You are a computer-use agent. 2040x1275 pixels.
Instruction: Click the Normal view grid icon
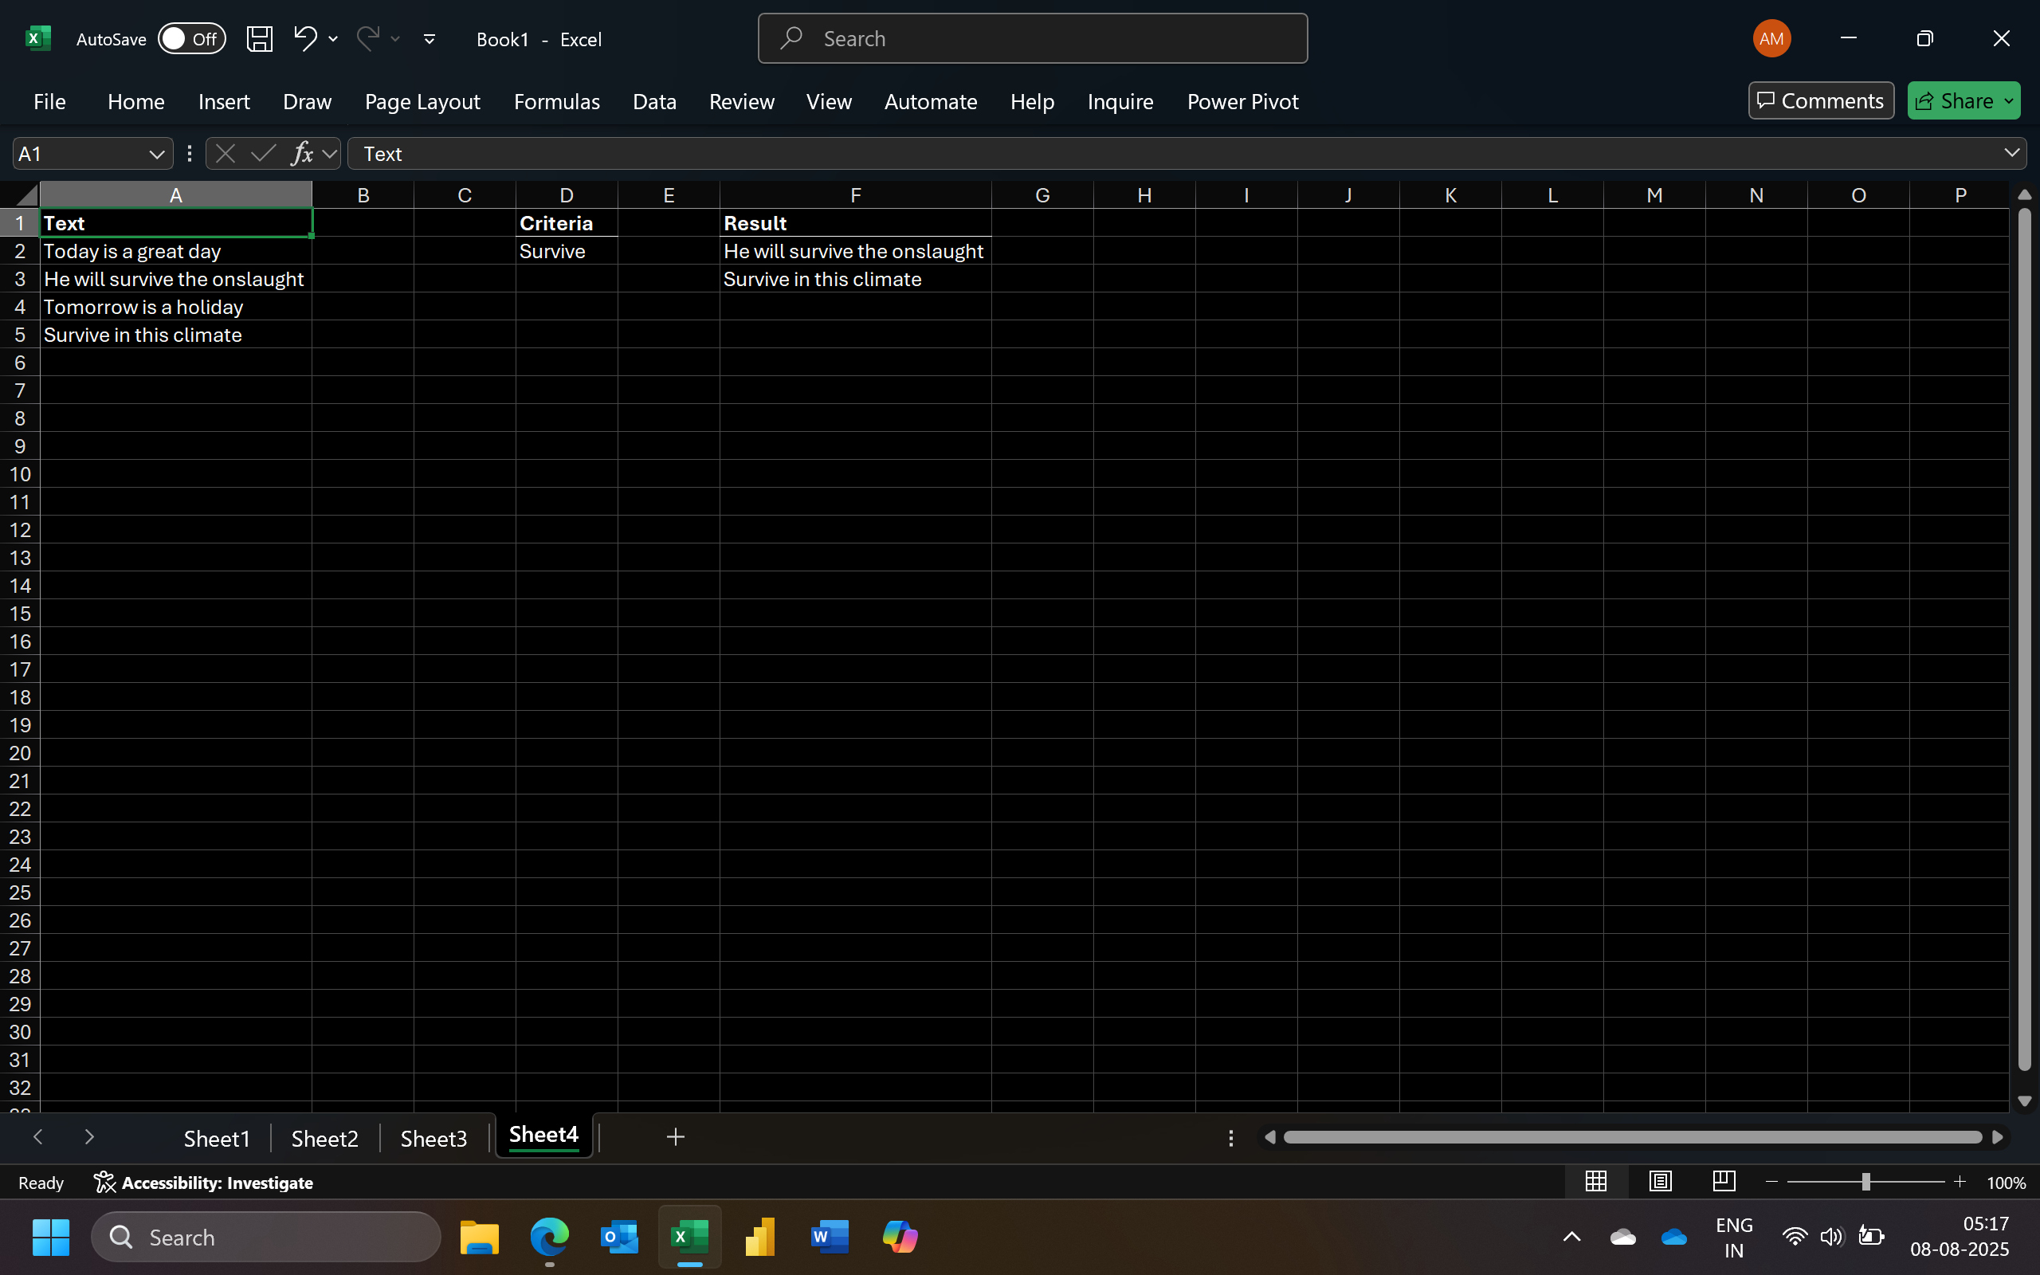point(1596,1182)
